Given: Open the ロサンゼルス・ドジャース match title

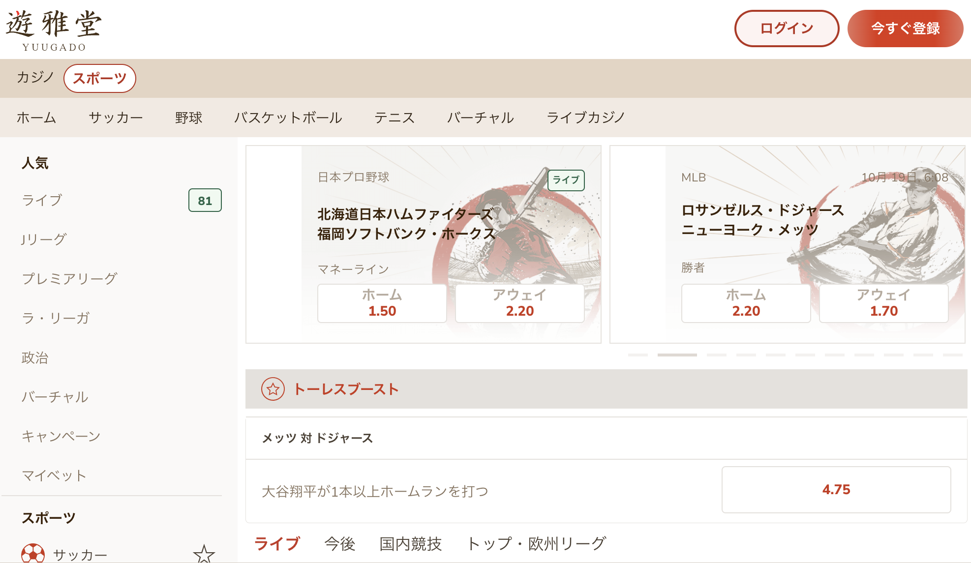Looking at the screenshot, I should (763, 210).
